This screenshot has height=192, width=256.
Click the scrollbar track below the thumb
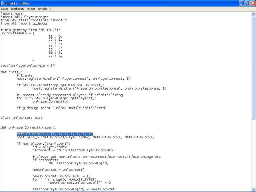(x=253, y=153)
